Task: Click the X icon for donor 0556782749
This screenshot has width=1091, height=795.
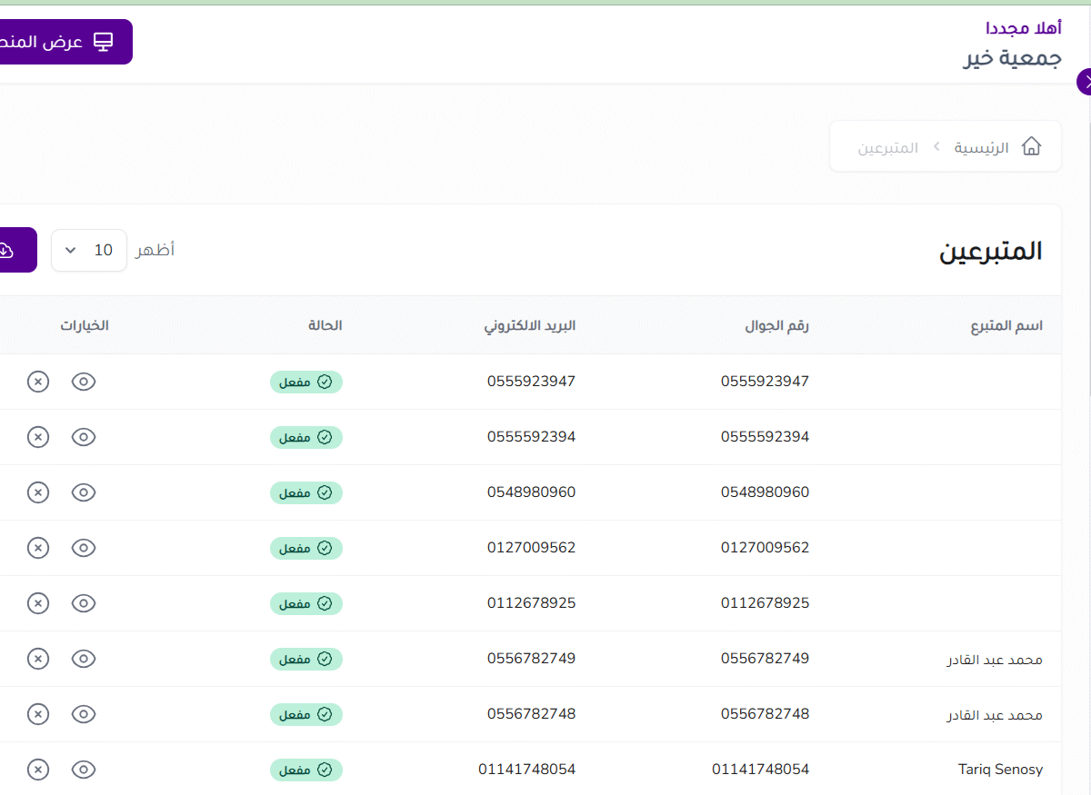Action: (x=37, y=659)
